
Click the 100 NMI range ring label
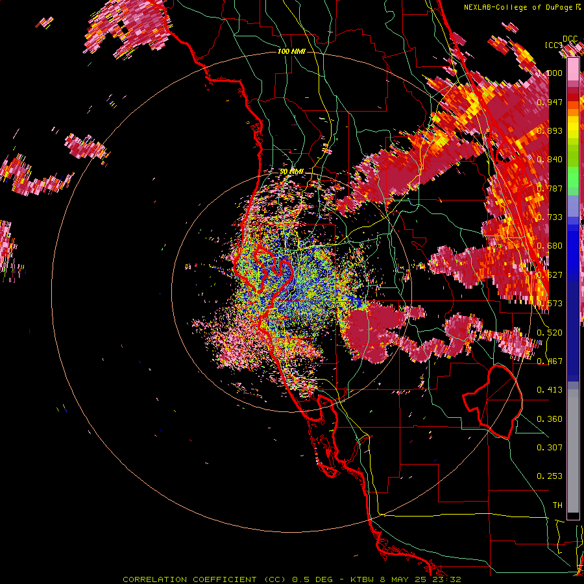291,51
